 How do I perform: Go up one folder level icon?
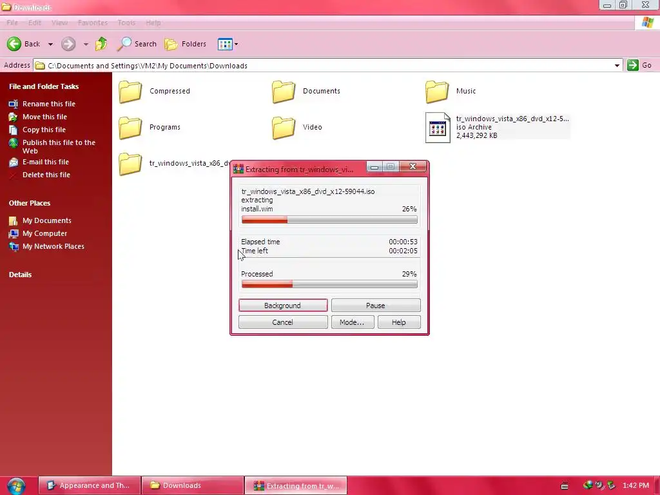click(101, 44)
